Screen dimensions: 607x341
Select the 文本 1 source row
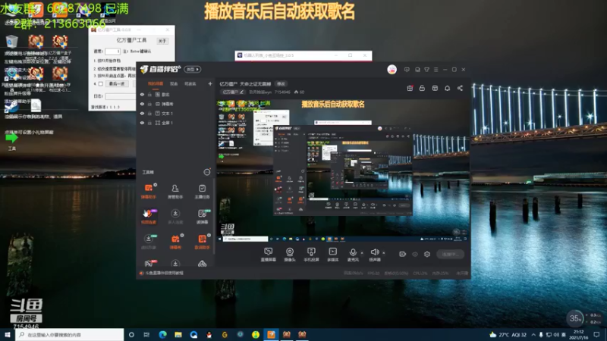pos(175,113)
